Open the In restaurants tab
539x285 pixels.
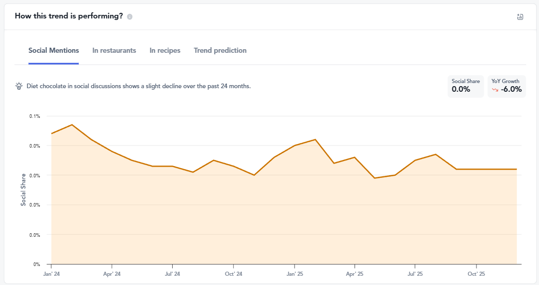114,50
